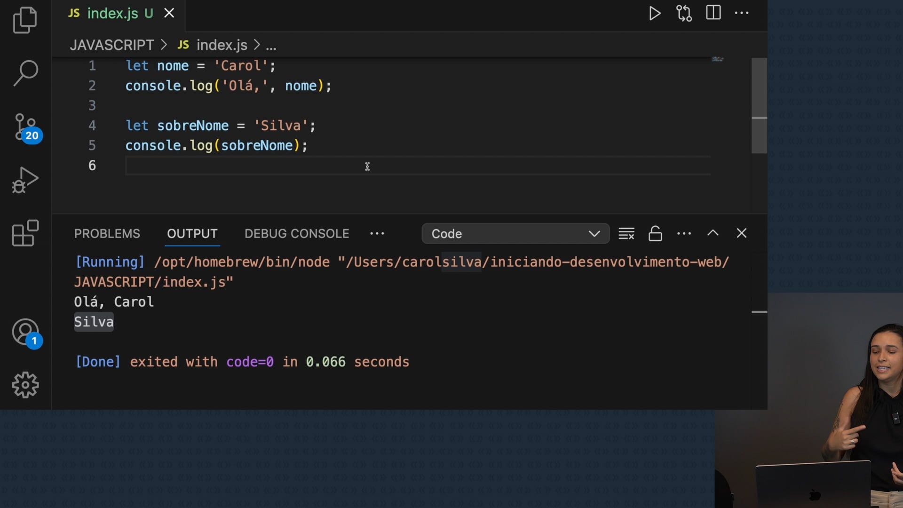Open the Manage settings gear
Image resolution: width=903 pixels, height=508 pixels.
coord(25,385)
